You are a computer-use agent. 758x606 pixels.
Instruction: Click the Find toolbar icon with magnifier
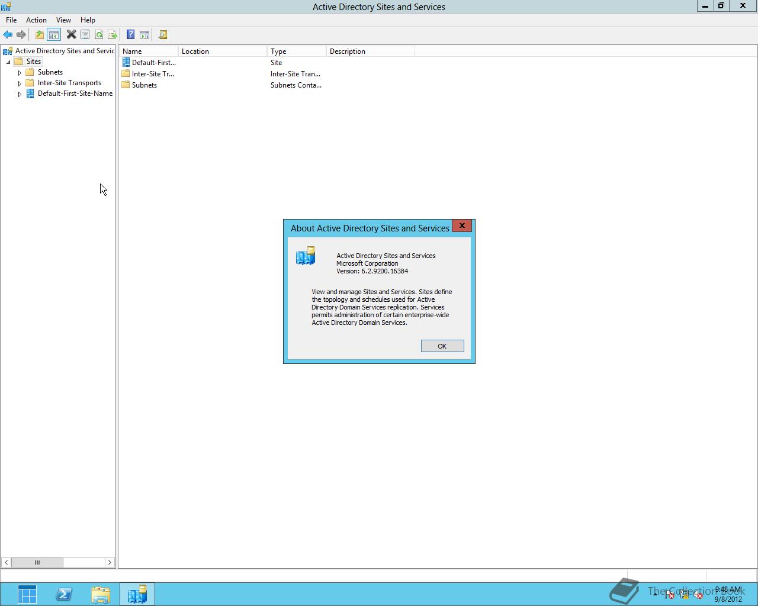point(163,35)
